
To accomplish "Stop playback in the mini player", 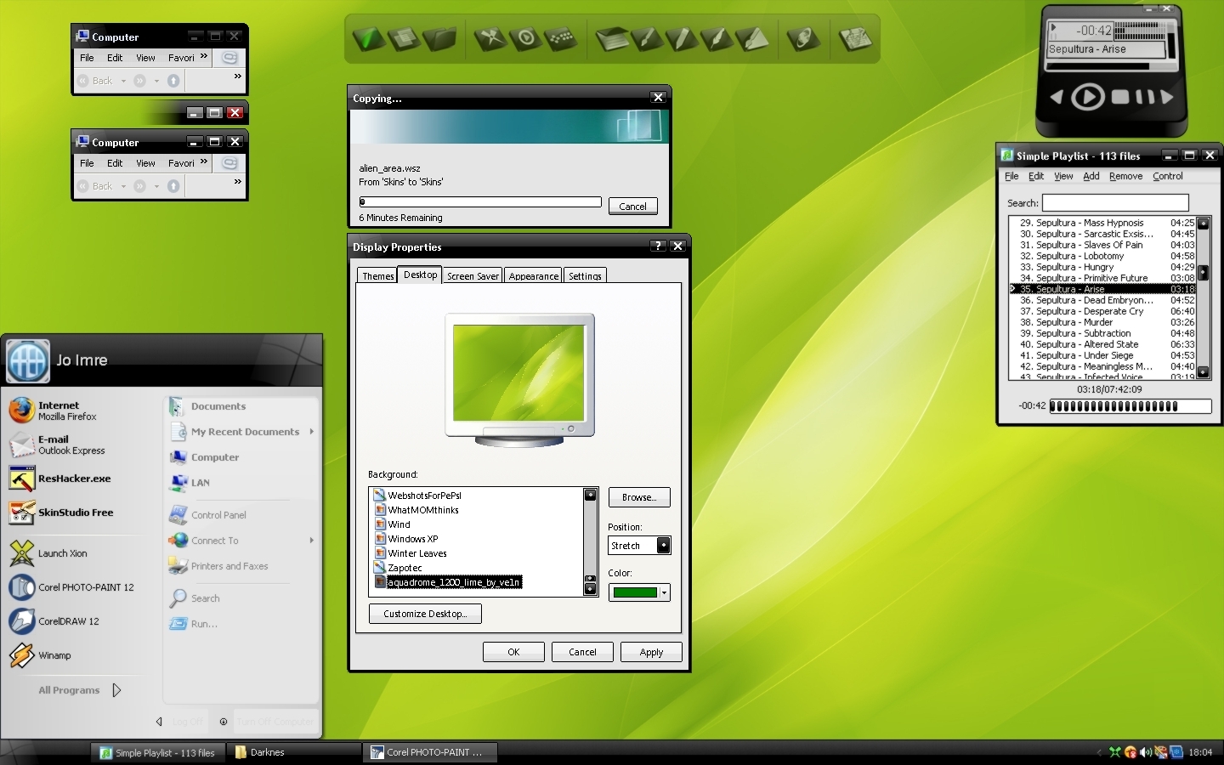I will point(1120,97).
